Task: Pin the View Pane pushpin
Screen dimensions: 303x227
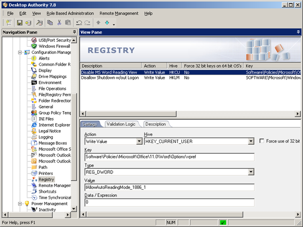Action: [x=298, y=32]
